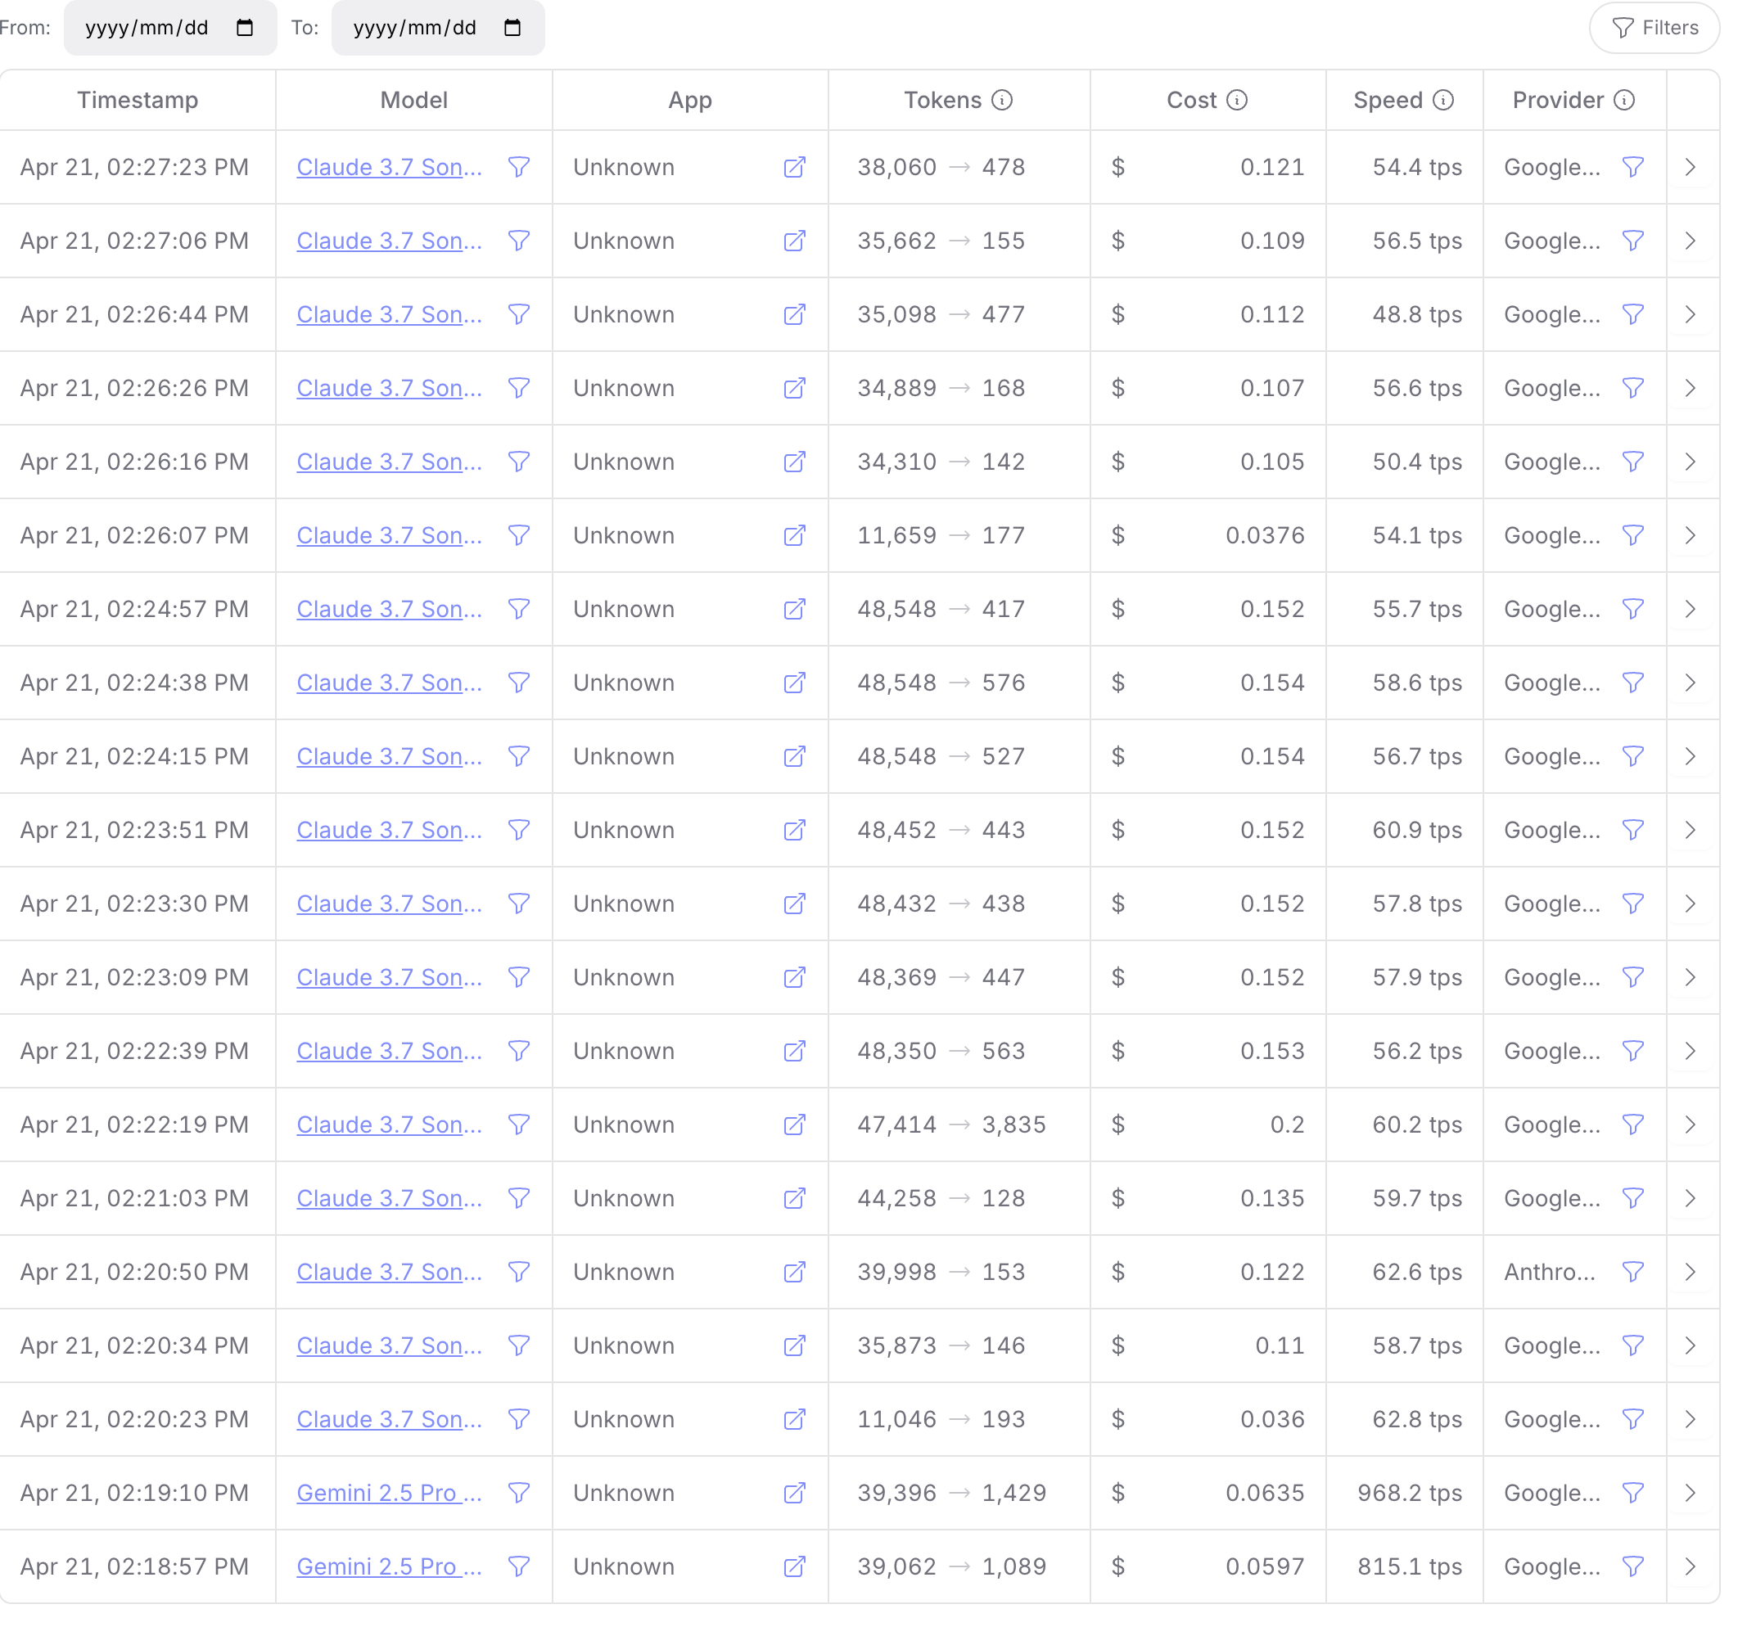The width and height of the screenshot is (1747, 1645).
Task: Click the 815.1 tps speed value
Action: pyautogui.click(x=1410, y=1566)
